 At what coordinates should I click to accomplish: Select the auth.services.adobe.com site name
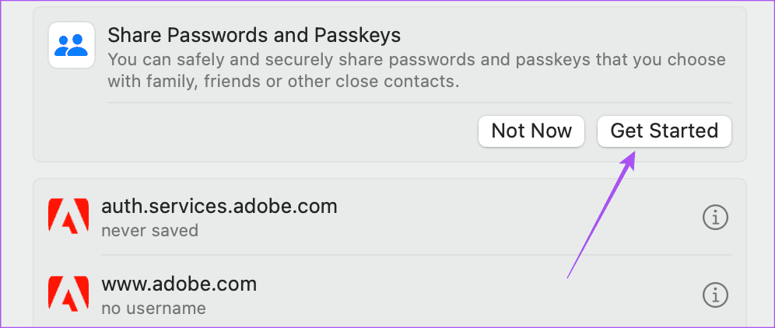[219, 206]
